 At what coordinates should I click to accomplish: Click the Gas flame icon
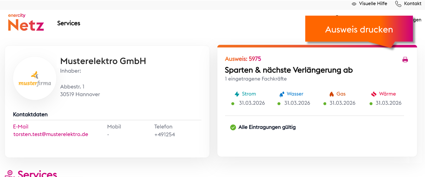point(332,94)
